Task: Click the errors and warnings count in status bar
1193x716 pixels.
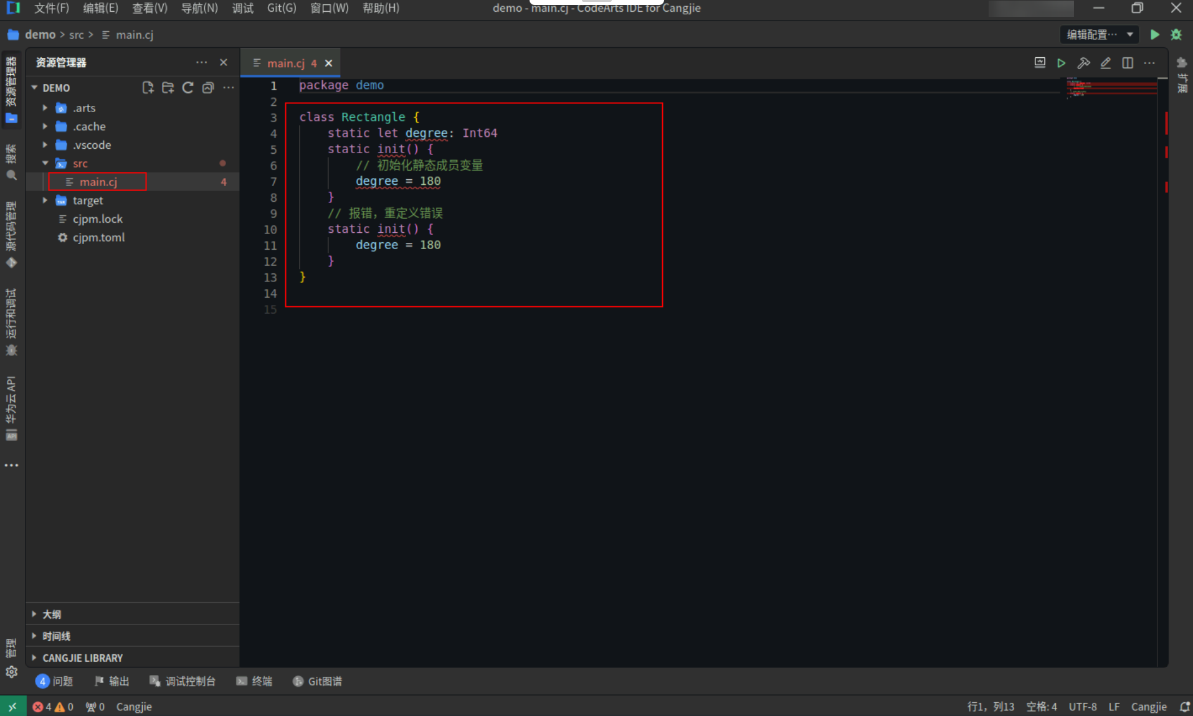Action: click(53, 707)
